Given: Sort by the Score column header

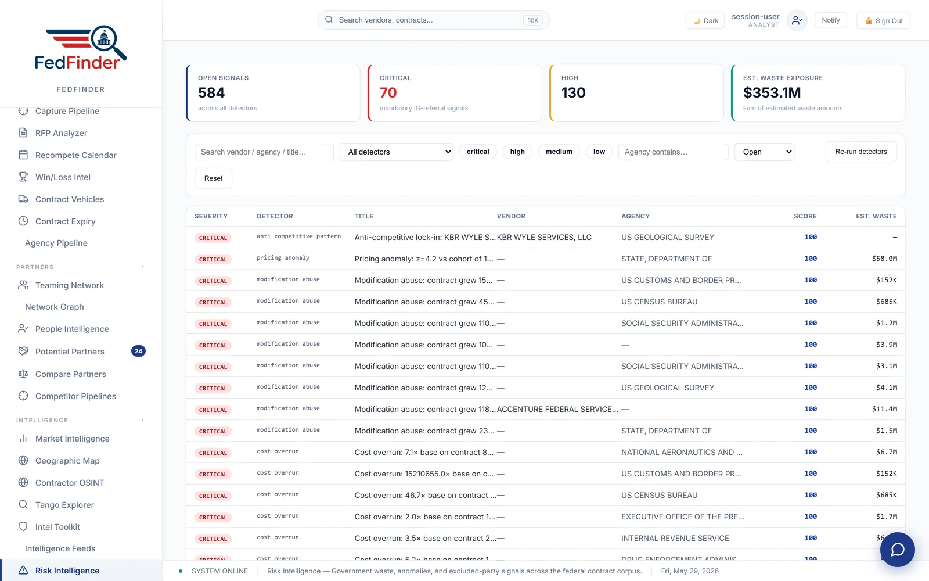Looking at the screenshot, I should point(805,216).
